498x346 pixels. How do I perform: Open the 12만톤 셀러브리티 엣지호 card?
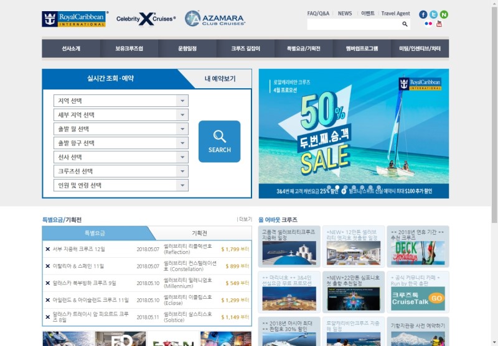point(354,247)
